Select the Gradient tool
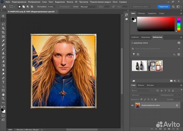Screen dimensions: 183x131 pyautogui.click(x=3, y=66)
